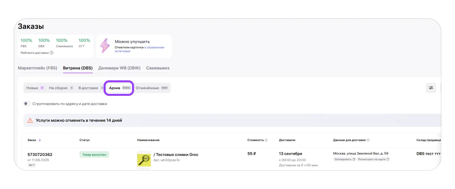Click the info icon beside Рейтинги доставки

(x=52, y=53)
